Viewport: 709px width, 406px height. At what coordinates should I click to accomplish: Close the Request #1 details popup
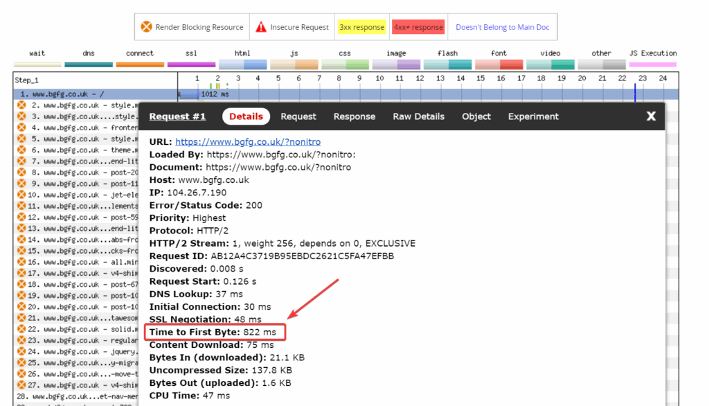pos(651,116)
